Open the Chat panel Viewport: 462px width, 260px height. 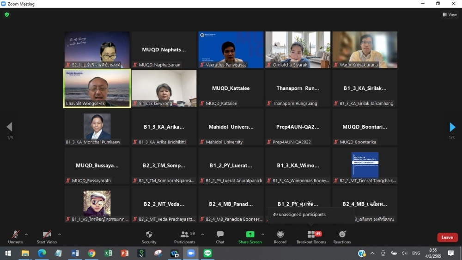point(220,235)
